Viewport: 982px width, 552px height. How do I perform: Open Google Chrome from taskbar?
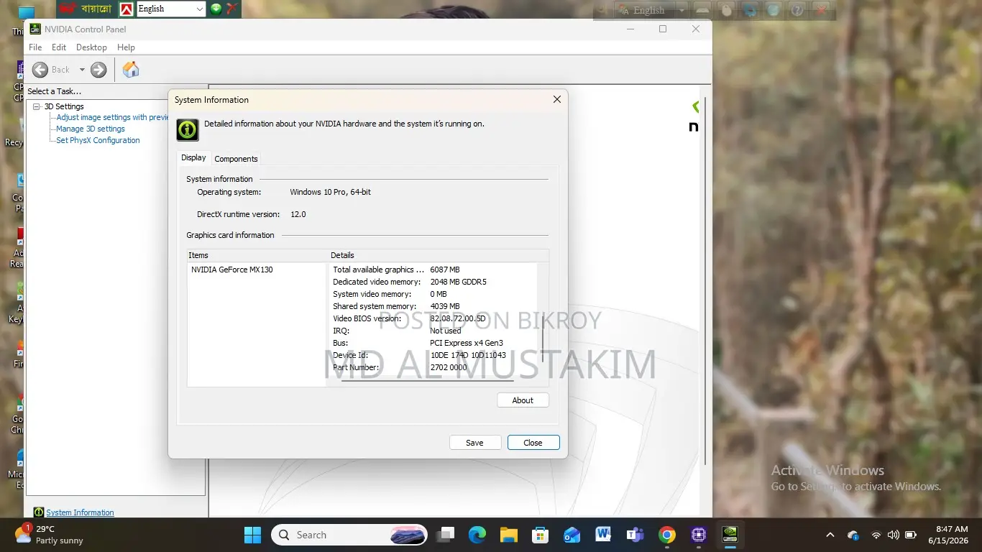[667, 535]
